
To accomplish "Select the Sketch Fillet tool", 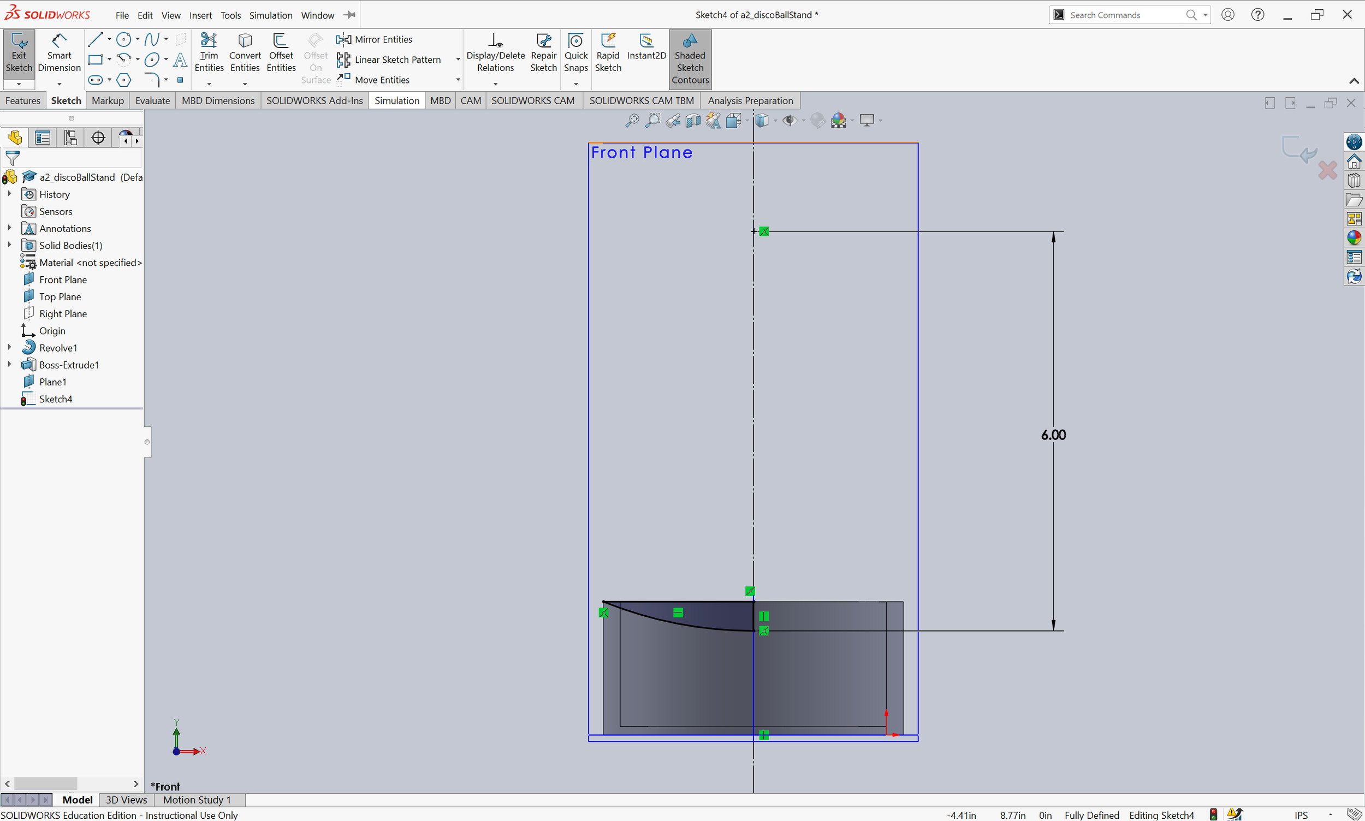I will click(x=152, y=80).
